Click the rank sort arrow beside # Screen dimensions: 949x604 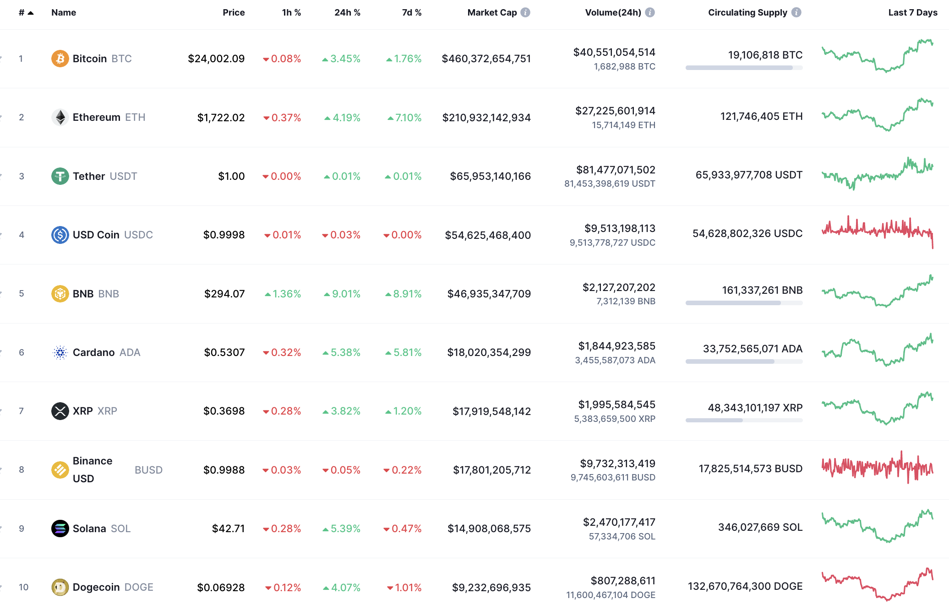tap(30, 12)
